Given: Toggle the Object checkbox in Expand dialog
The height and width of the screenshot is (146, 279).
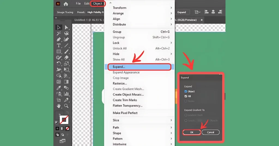Looking at the screenshot, I should (186, 91).
